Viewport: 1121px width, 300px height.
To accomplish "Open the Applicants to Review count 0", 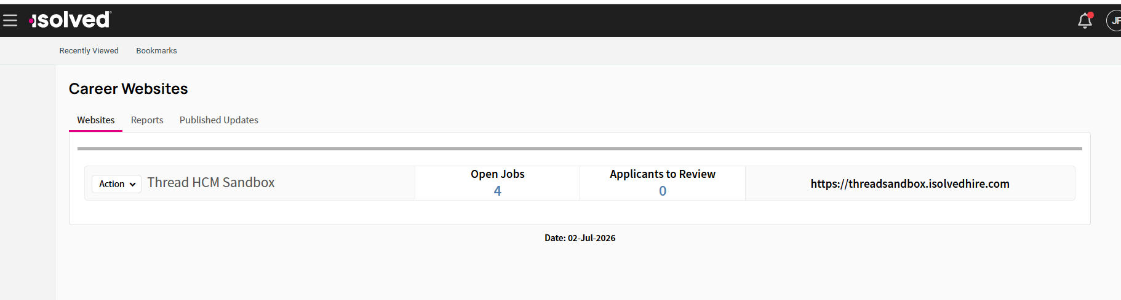I will (x=663, y=191).
